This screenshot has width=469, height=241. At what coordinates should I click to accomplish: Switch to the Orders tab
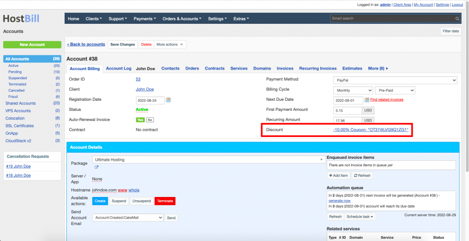tap(192, 68)
